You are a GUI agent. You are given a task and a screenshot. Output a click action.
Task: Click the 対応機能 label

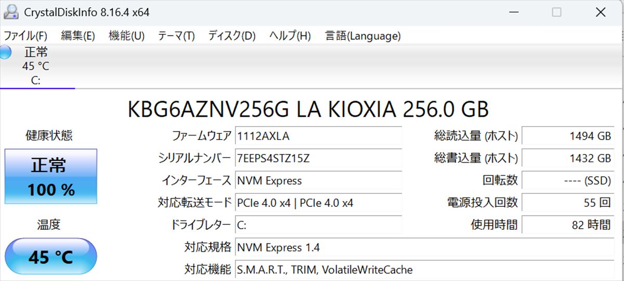click(x=207, y=270)
